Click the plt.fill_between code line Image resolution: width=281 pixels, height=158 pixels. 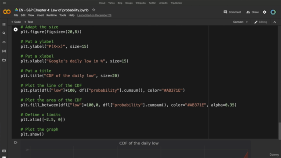[x=129, y=105]
